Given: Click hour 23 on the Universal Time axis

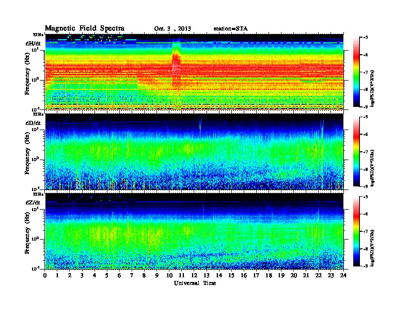Looking at the screenshot, I should (x=331, y=276).
